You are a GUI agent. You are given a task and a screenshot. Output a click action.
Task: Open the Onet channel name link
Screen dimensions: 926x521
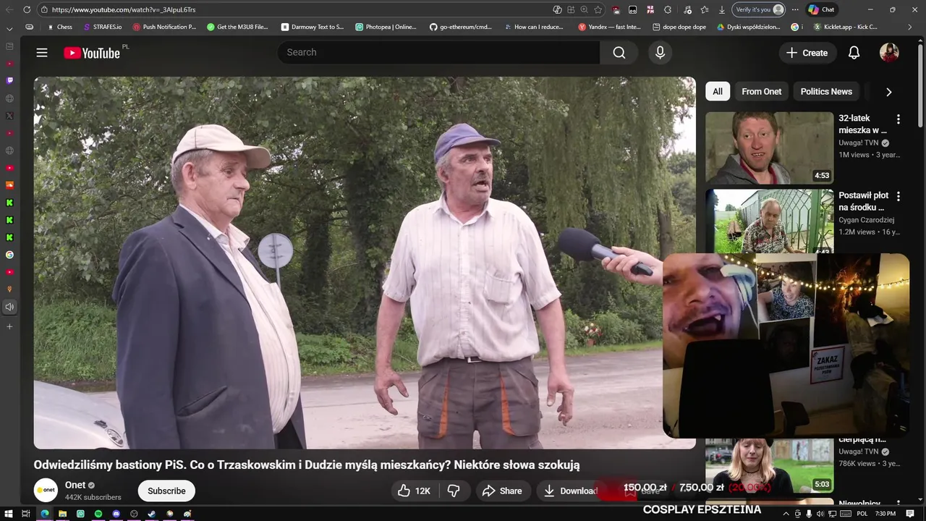[x=75, y=485]
